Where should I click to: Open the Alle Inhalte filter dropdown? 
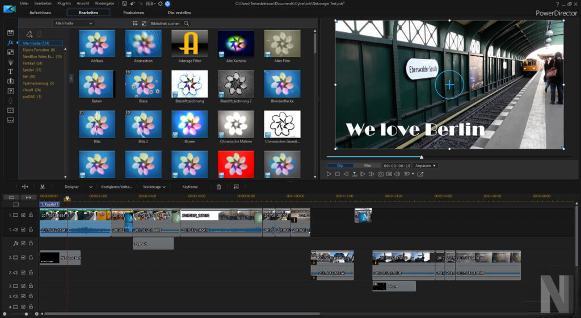click(x=74, y=23)
